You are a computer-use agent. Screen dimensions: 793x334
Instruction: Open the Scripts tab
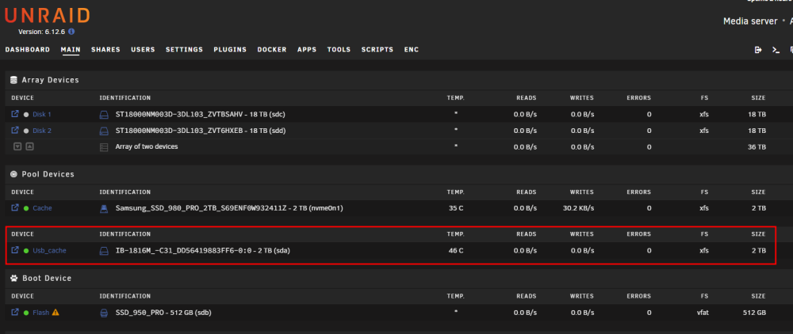[377, 49]
